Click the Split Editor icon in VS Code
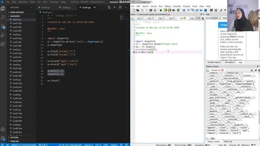The image size is (260, 146). (x=120, y=7)
